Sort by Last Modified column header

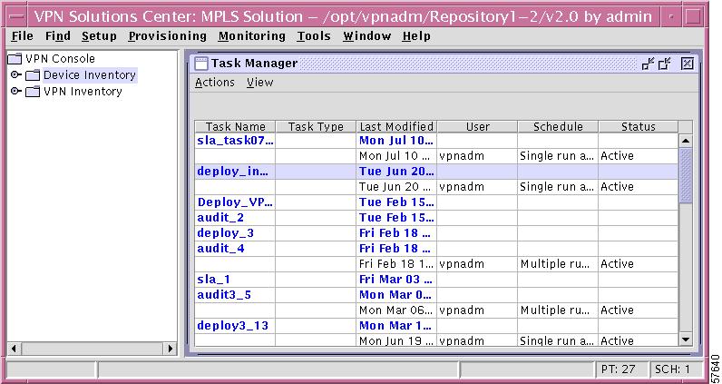[396, 127]
